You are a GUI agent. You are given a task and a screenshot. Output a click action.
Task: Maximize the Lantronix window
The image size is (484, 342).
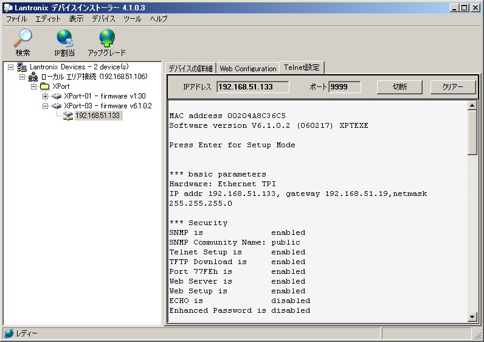pyautogui.click(x=464, y=8)
